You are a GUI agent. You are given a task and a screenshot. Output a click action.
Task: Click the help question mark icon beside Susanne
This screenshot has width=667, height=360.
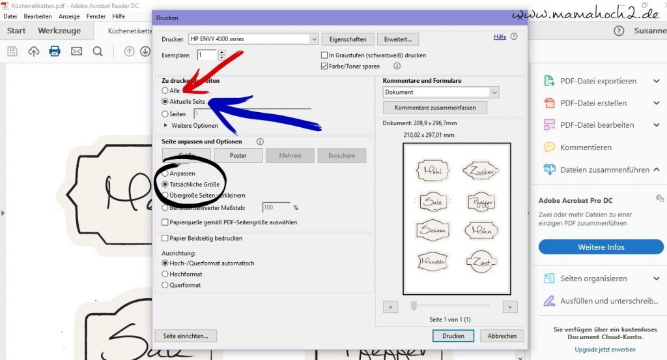[619, 31]
